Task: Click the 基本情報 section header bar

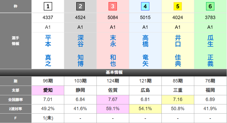Action: 114,72
